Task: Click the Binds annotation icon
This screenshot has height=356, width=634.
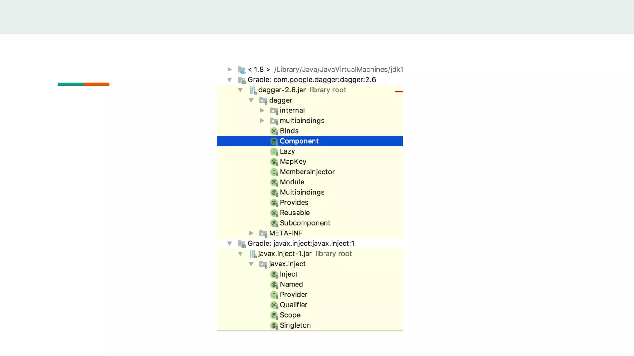Action: point(274,131)
